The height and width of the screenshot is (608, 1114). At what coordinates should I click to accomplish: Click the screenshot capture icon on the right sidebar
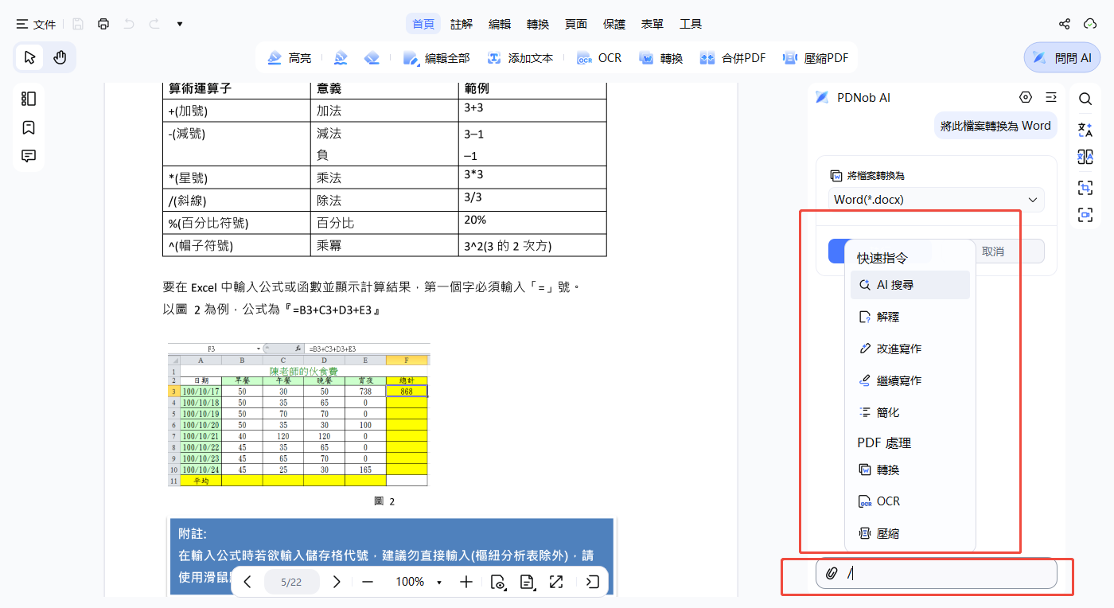point(1085,187)
